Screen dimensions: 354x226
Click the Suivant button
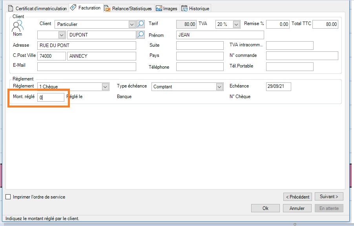pos(328,196)
